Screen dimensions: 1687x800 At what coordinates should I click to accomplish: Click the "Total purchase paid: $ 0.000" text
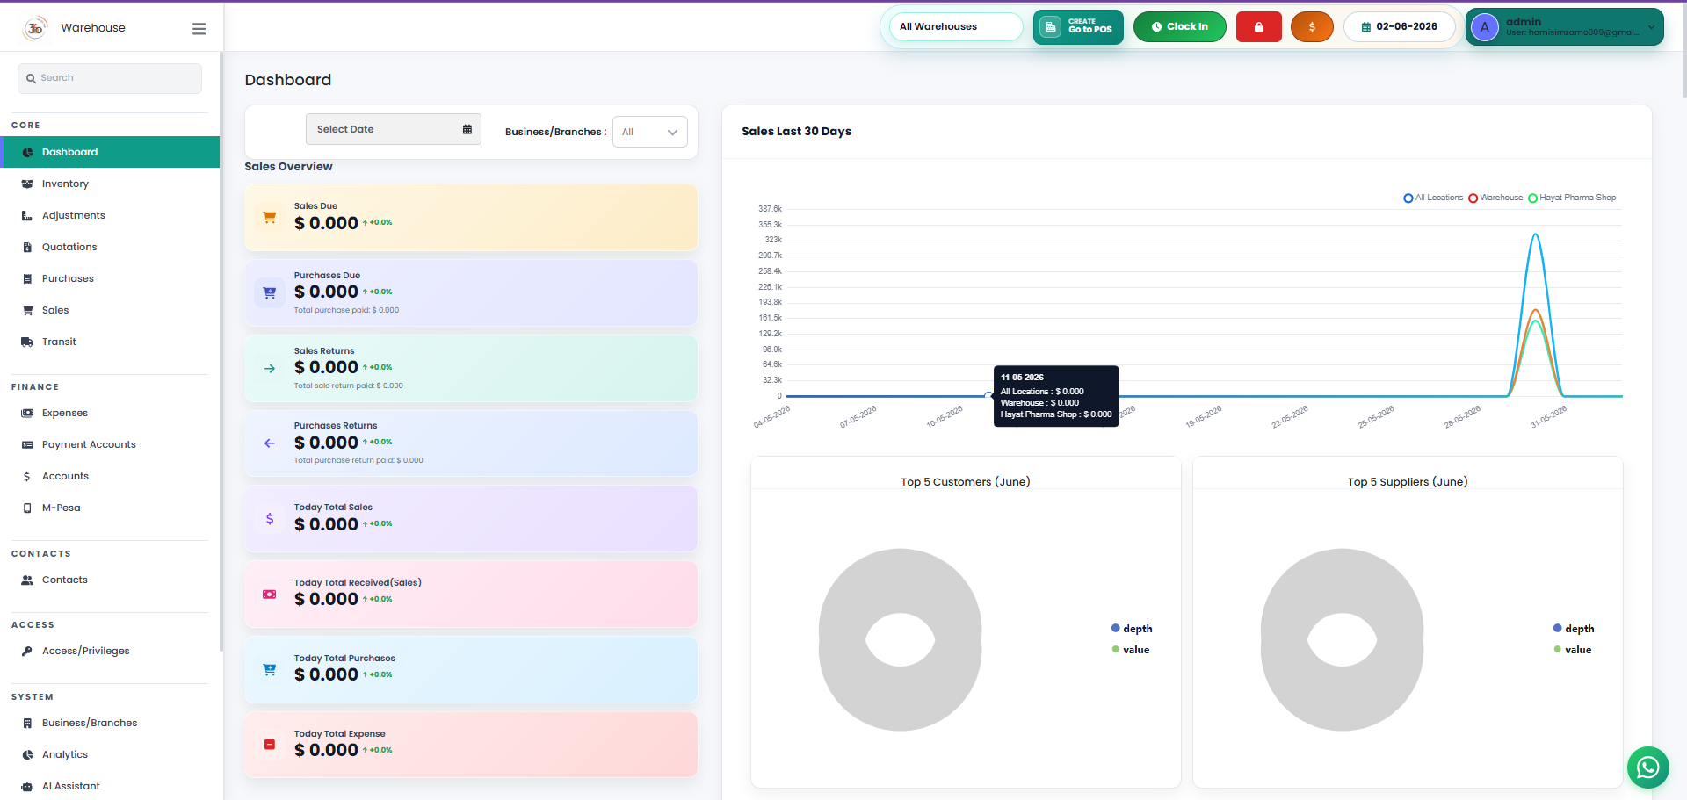(346, 310)
